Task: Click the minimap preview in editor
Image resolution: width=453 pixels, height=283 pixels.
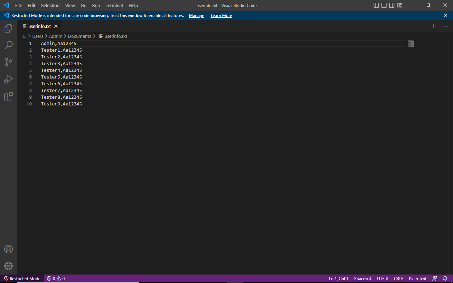Action: click(x=411, y=44)
